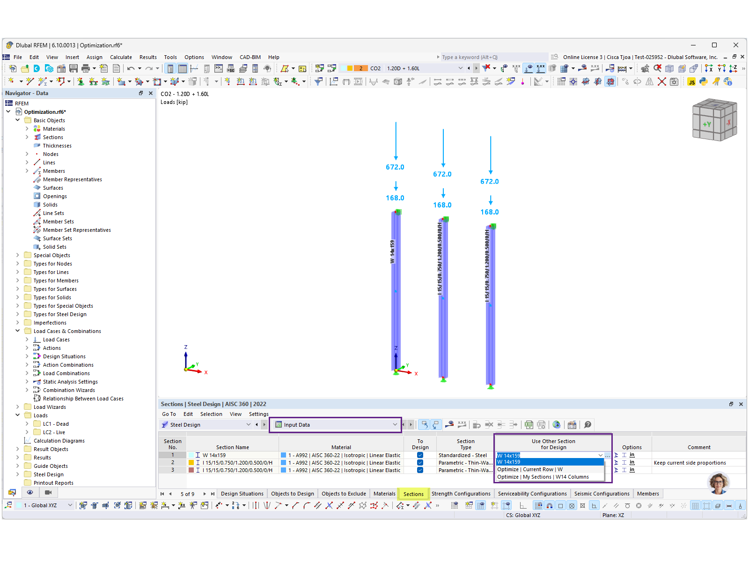Click the red X delete icon in toolbar
749x562 pixels.
661,82
